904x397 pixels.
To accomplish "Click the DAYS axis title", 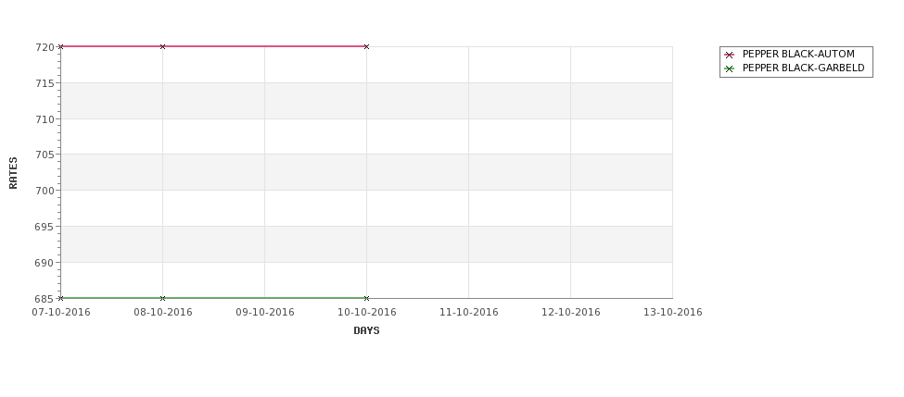I will pyautogui.click(x=366, y=331).
